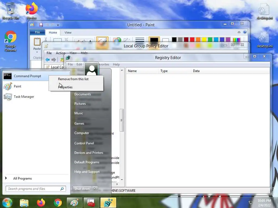The width and height of the screenshot is (278, 208).
Task: Click the Registry Editor cube icon in its title bar
Action: 68,57
